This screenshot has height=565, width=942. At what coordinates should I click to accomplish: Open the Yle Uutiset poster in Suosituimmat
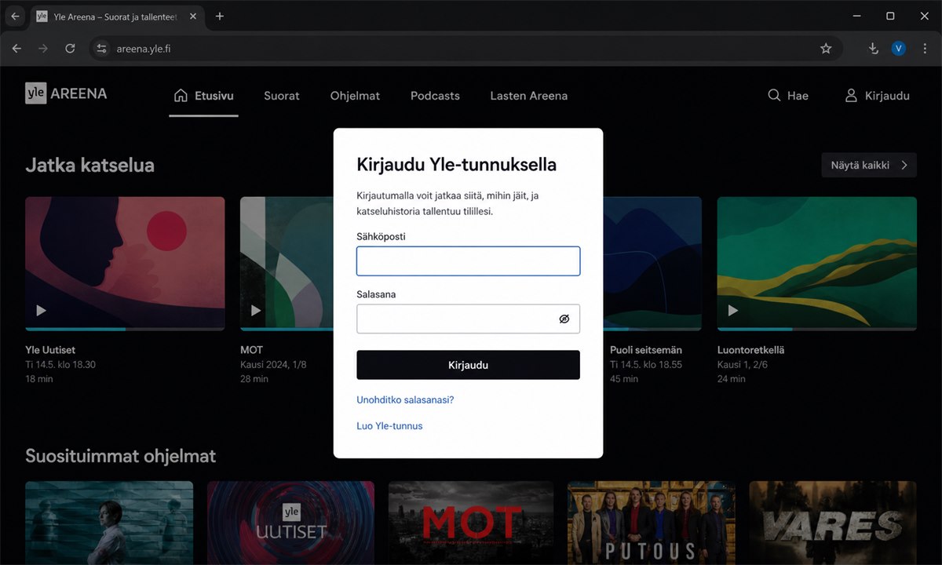[x=290, y=523]
